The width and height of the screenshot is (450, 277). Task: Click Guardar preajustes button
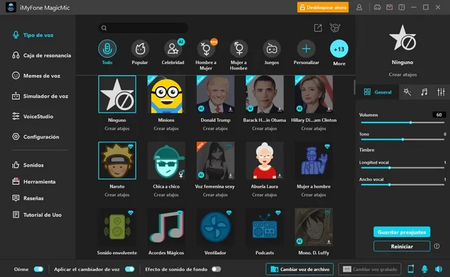pos(402,232)
